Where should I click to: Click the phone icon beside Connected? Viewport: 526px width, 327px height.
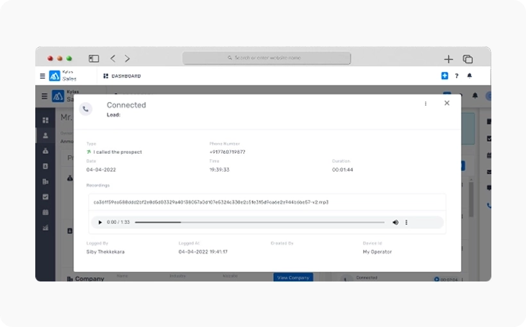(86, 109)
